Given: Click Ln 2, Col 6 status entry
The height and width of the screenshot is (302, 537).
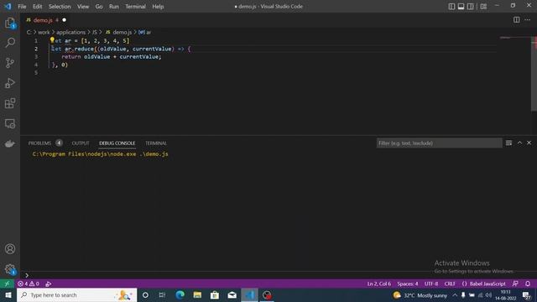Looking at the screenshot, I should (378, 284).
